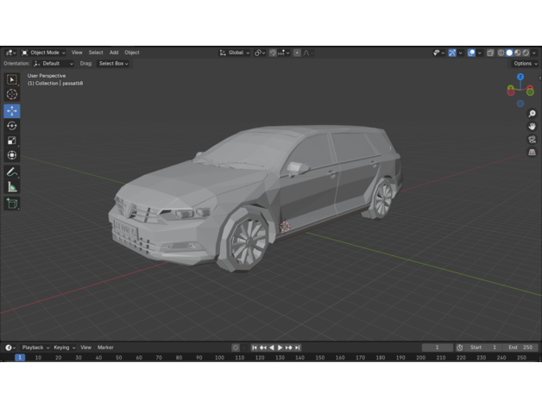The height and width of the screenshot is (407, 542).
Task: Select the Select Box tool
Action: [x=12, y=79]
